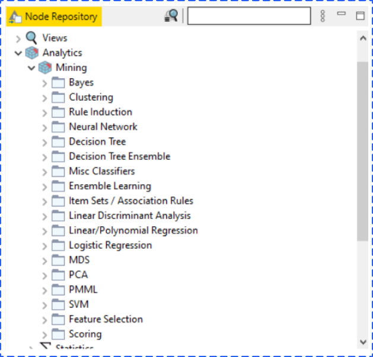
Task: Select the PCA row
Action: coord(78,275)
